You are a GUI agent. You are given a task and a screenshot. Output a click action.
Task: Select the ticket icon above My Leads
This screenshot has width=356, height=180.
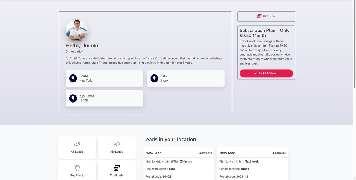(117, 144)
